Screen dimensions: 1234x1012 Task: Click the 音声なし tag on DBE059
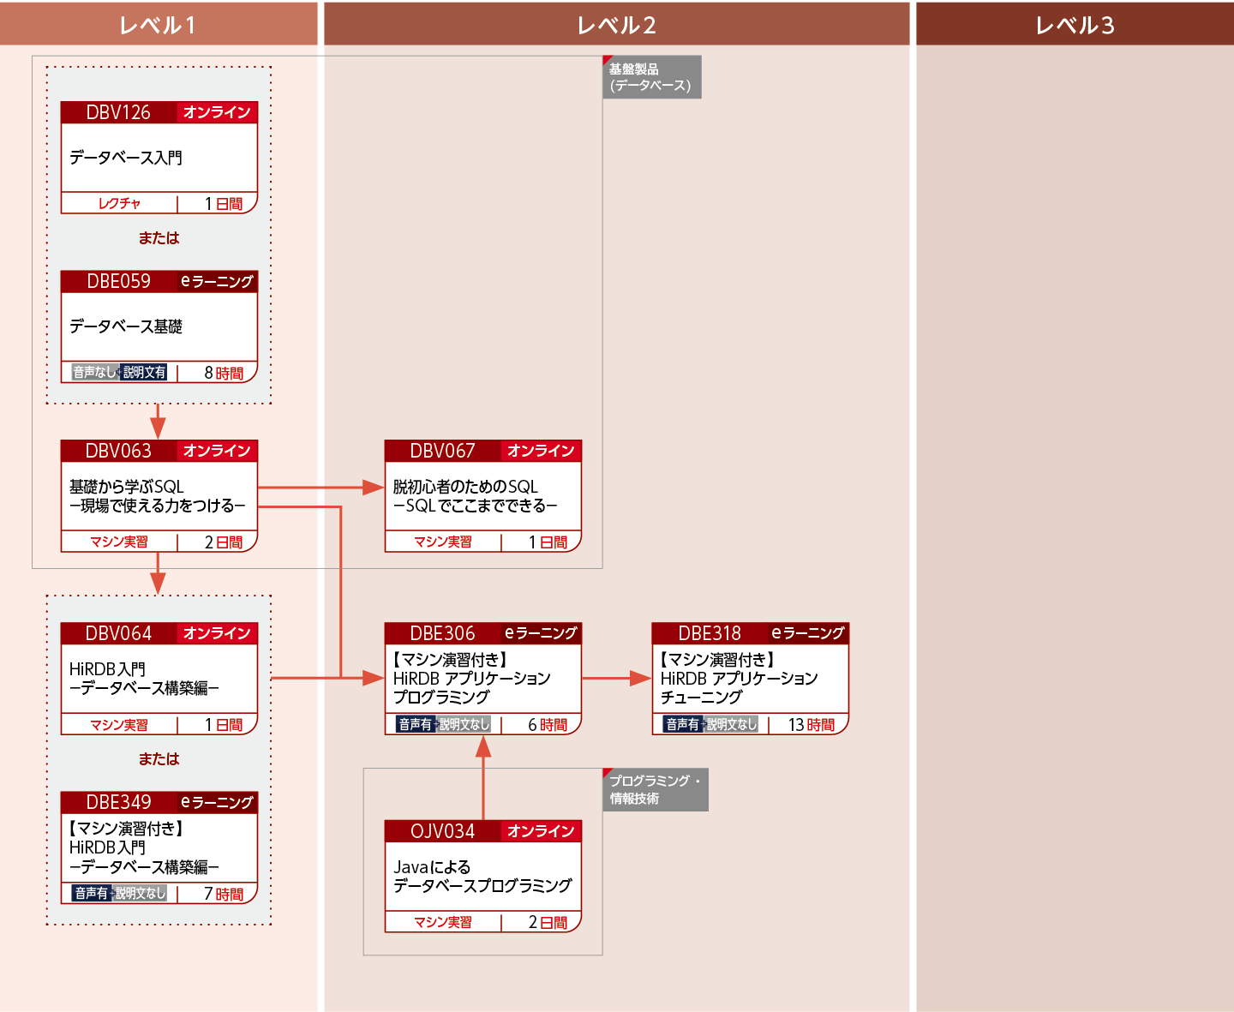(x=94, y=373)
